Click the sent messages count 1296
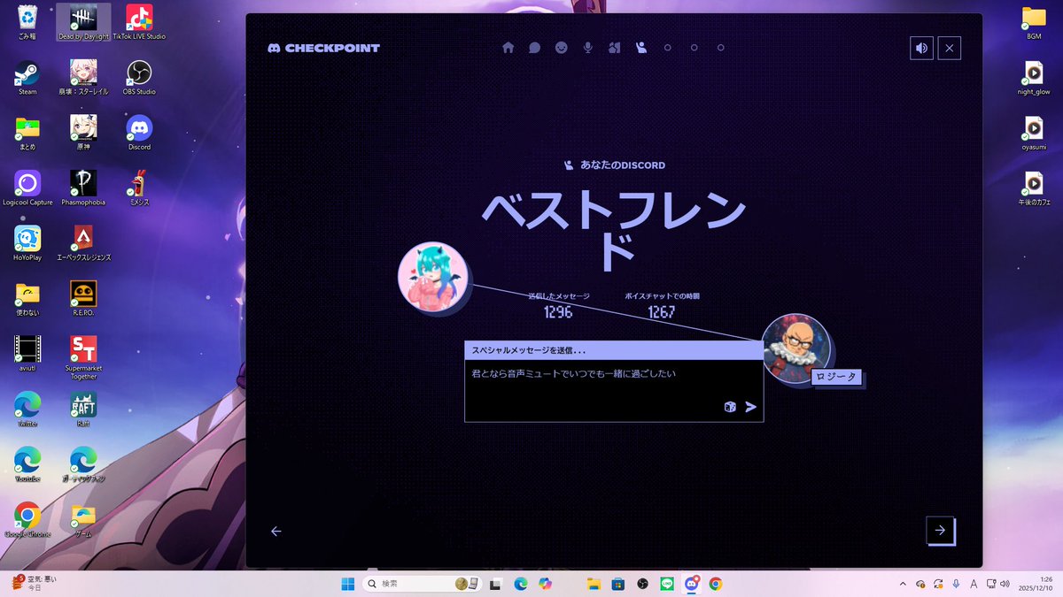1063x597 pixels. point(558,312)
